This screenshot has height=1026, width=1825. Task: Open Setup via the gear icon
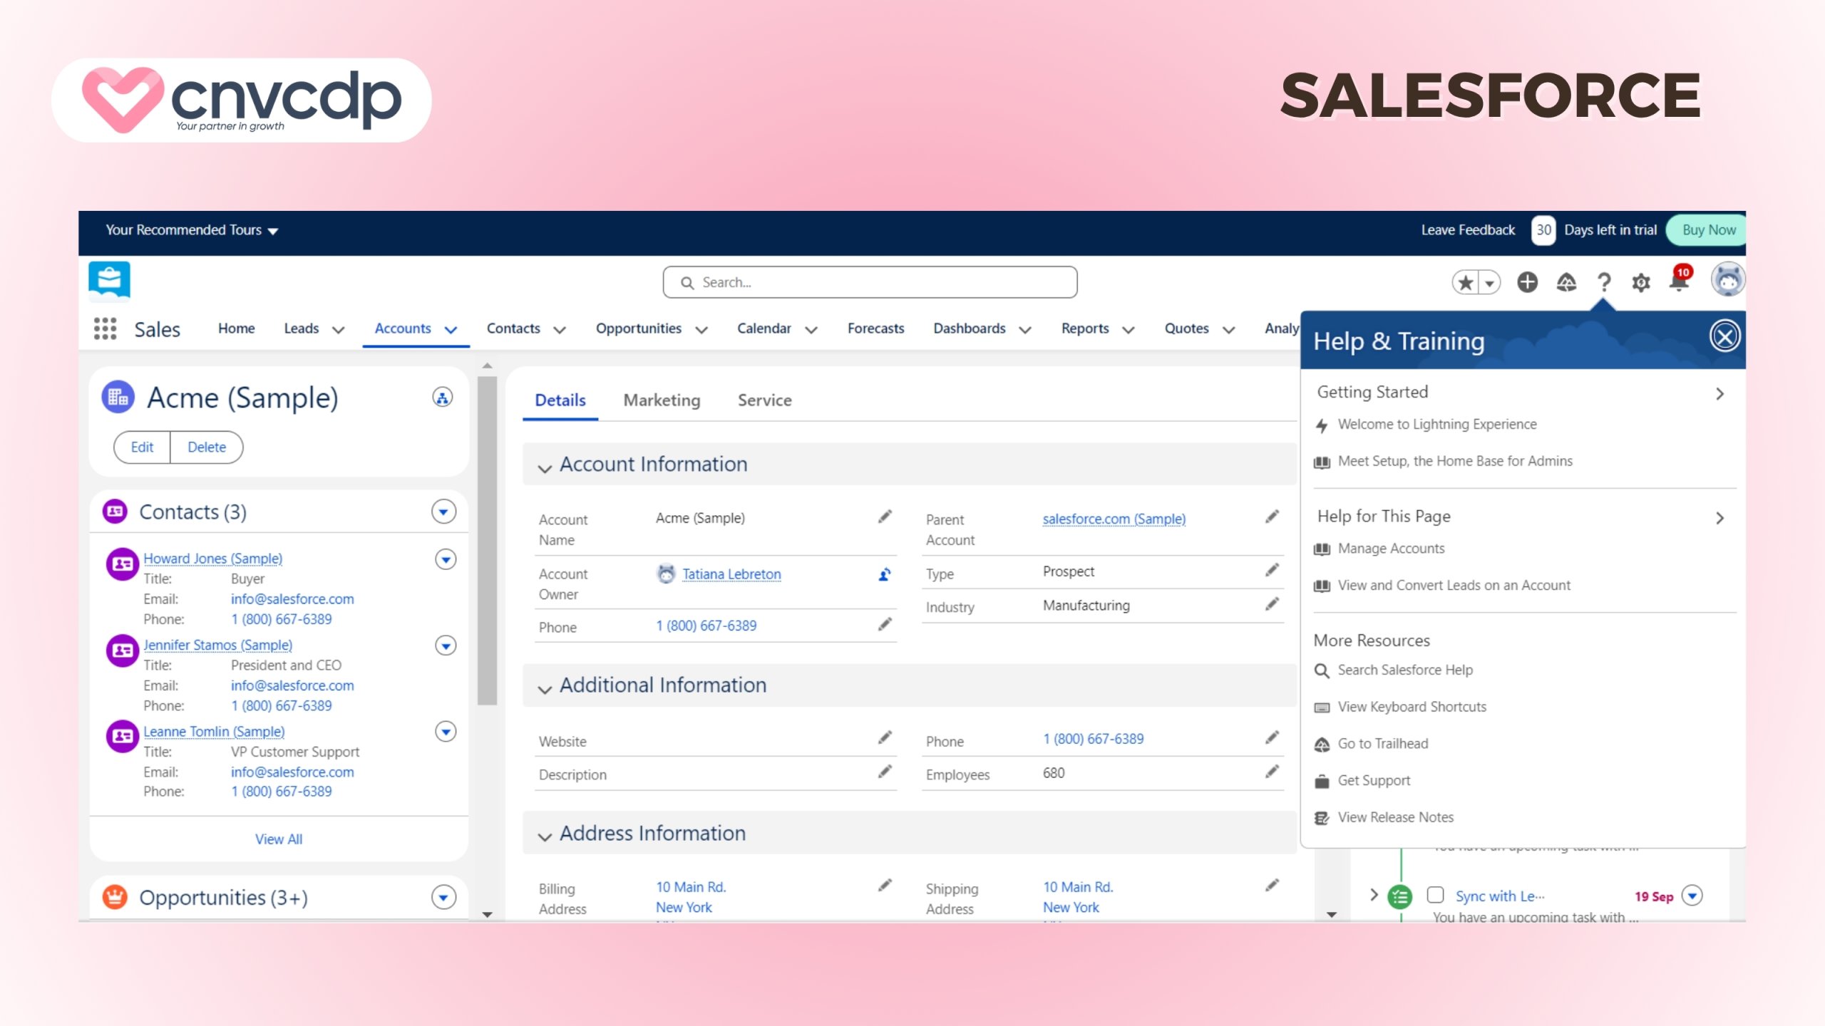[x=1640, y=282]
